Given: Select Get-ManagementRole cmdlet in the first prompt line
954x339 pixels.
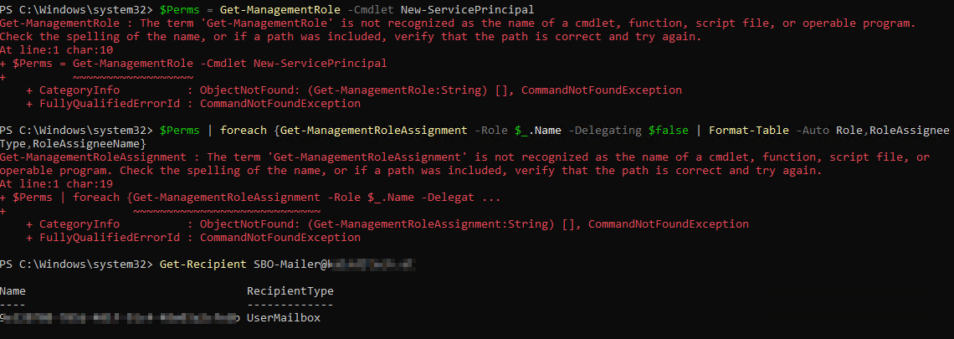Looking at the screenshot, I should click(x=280, y=10).
